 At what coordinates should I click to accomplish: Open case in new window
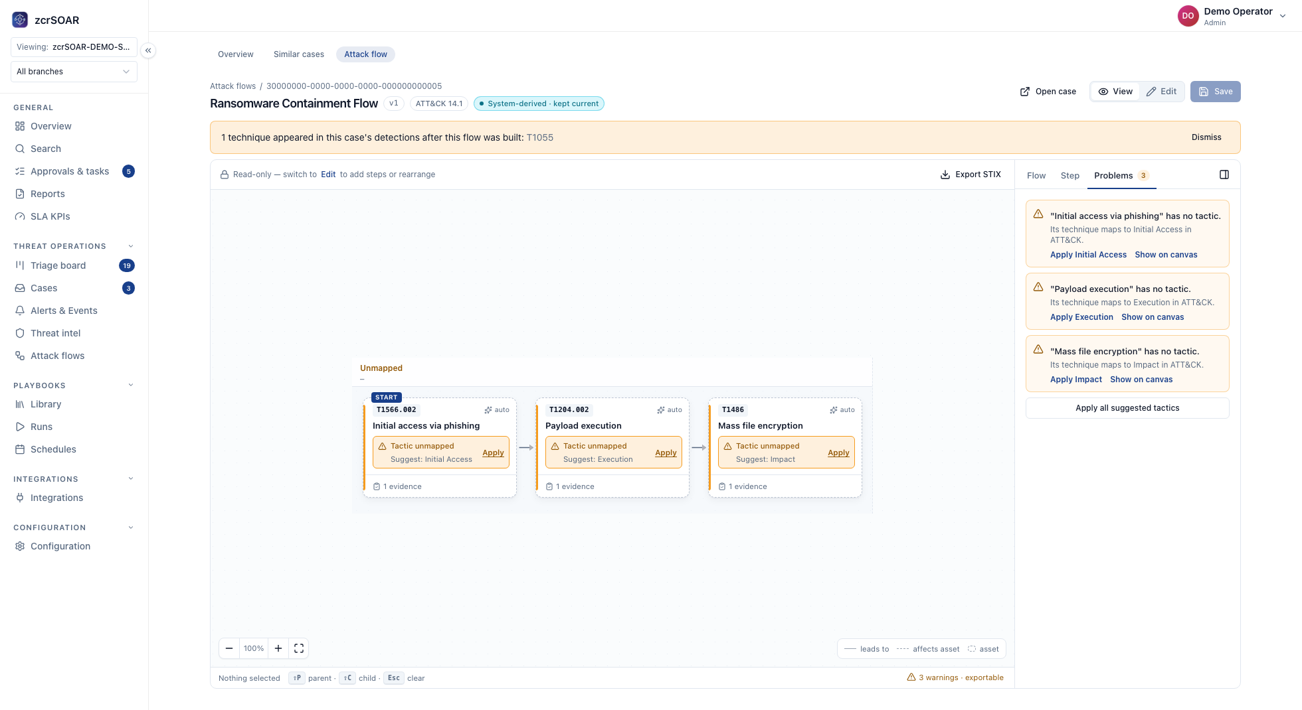pos(1048,92)
